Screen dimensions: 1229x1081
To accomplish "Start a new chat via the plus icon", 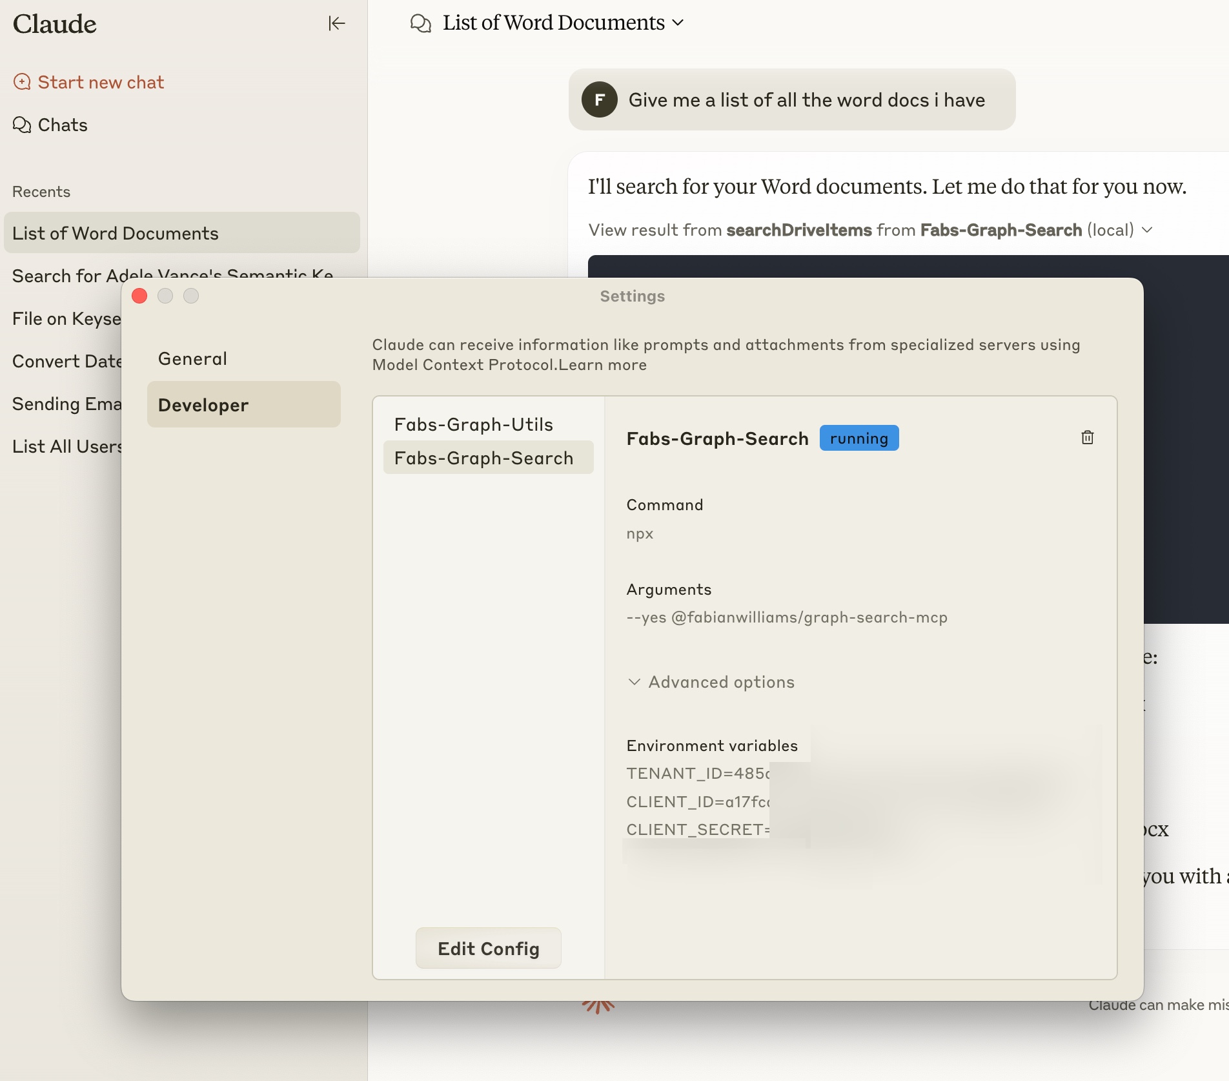I will [x=23, y=82].
